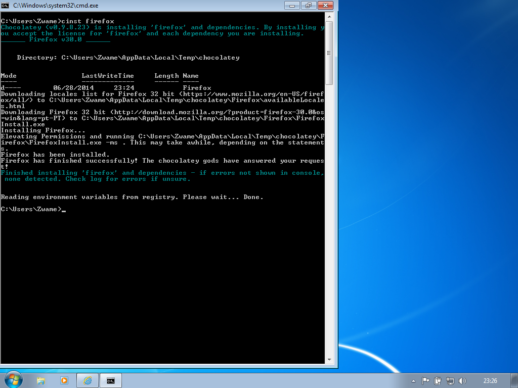Click 'Firefox has been installed.' line
The width and height of the screenshot is (518, 388).
tap(55, 155)
